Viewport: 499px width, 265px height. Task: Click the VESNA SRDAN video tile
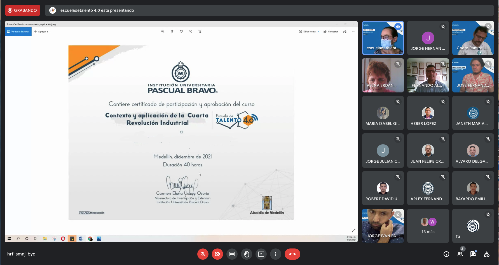pyautogui.click(x=383, y=75)
